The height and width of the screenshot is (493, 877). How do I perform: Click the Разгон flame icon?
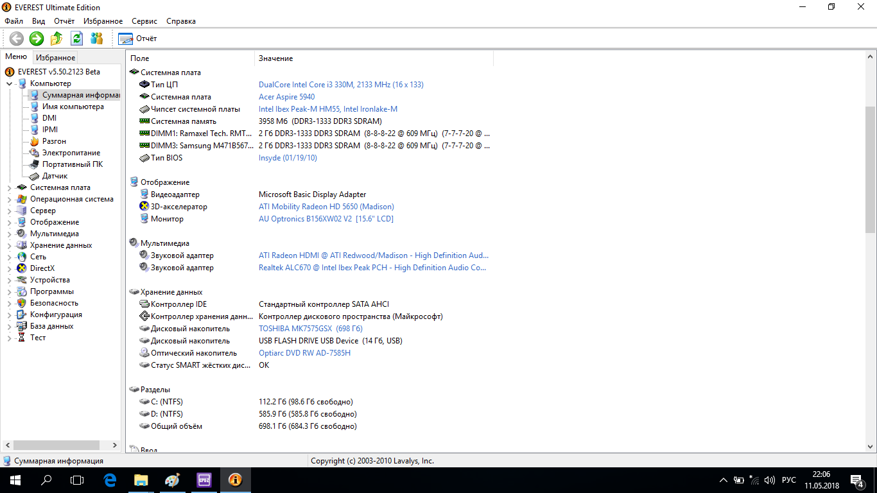(35, 141)
